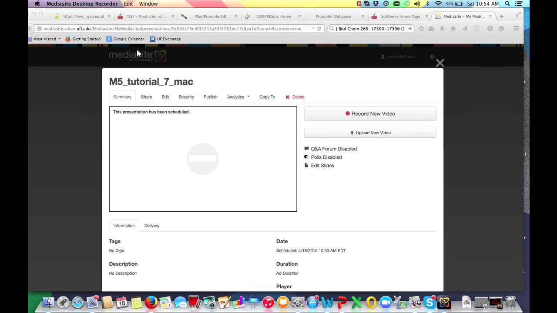Click the Record New Video button
Image resolution: width=557 pixels, height=313 pixels.
pos(370,113)
